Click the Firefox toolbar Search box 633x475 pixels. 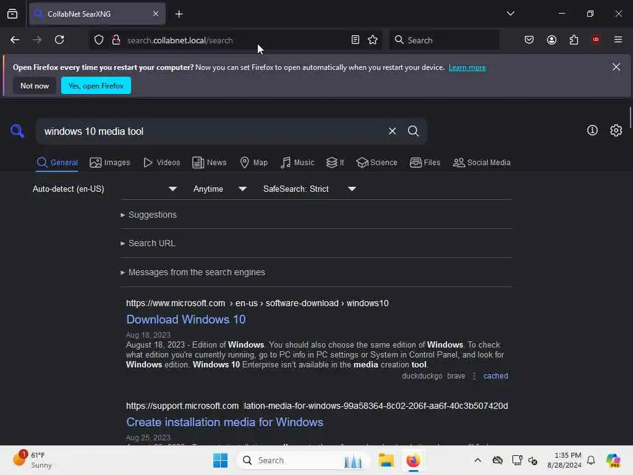(444, 40)
